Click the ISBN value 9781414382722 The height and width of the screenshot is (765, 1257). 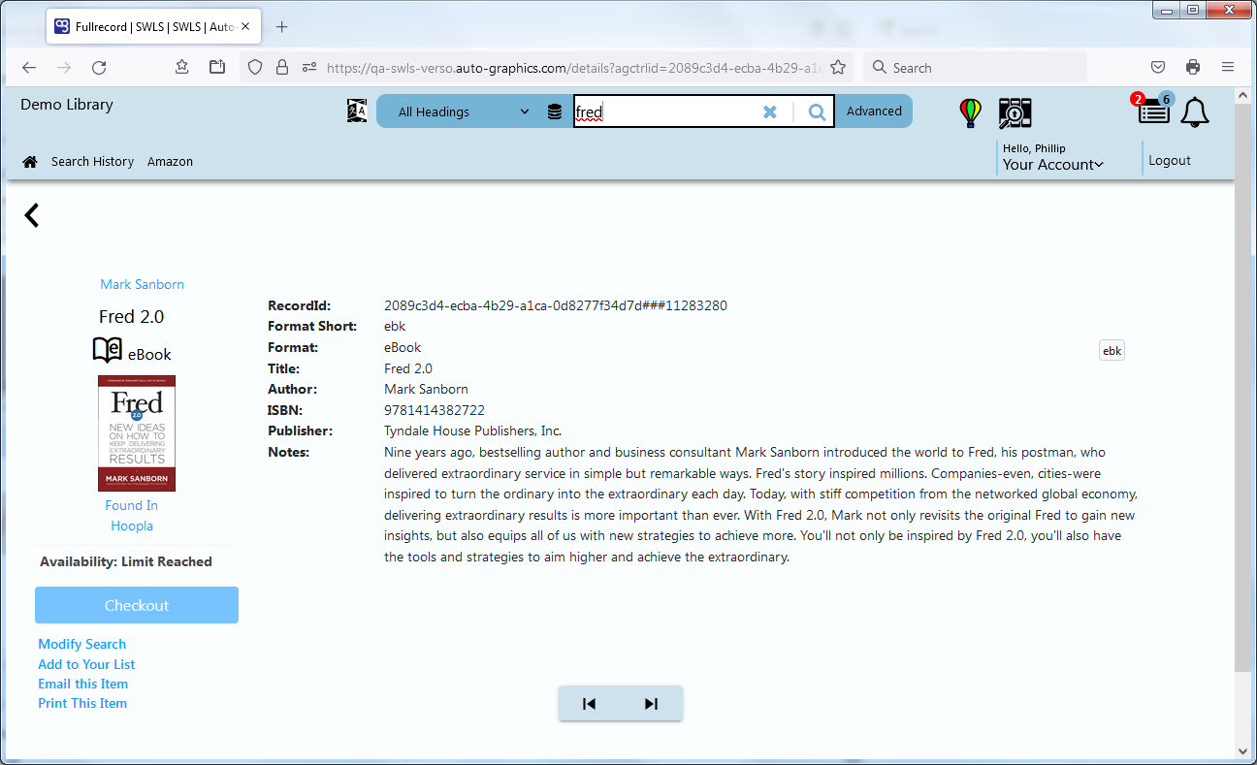(435, 410)
